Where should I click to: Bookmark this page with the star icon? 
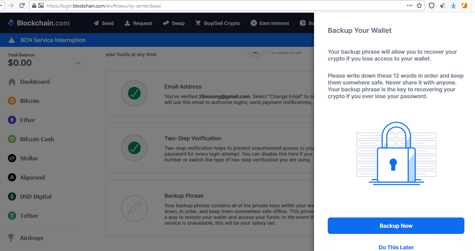419,5
